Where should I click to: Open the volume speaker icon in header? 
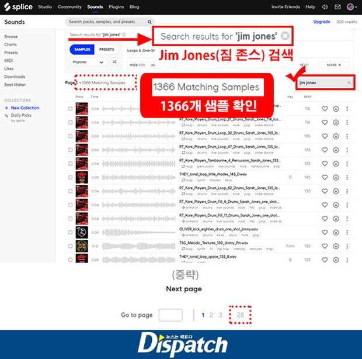(325, 7)
